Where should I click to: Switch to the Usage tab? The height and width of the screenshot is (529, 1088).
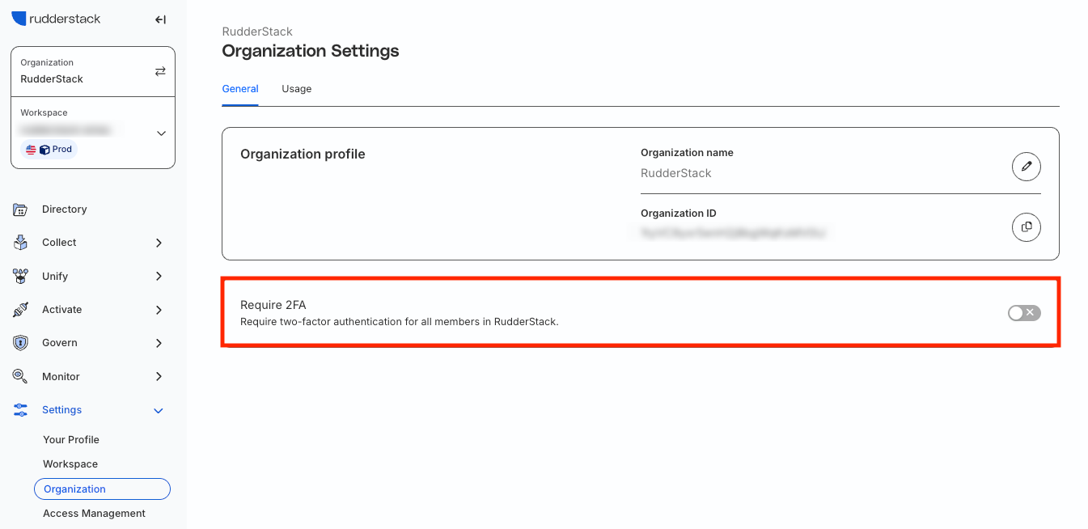pos(297,89)
